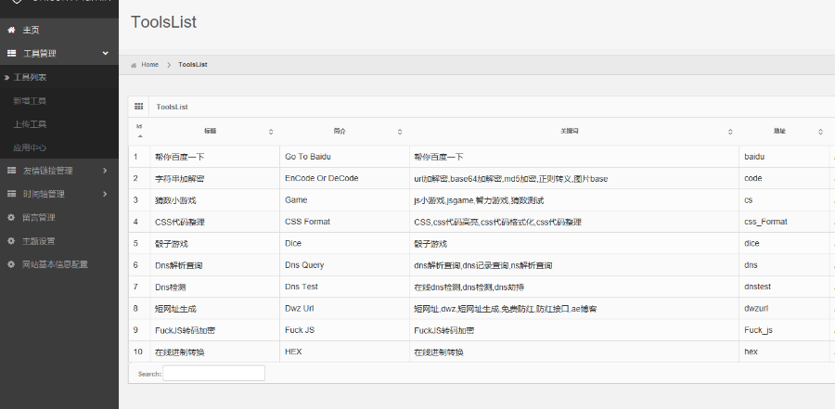Viewport: 835px width, 409px height.
Task: Click into the Search input field
Action: 213,373
